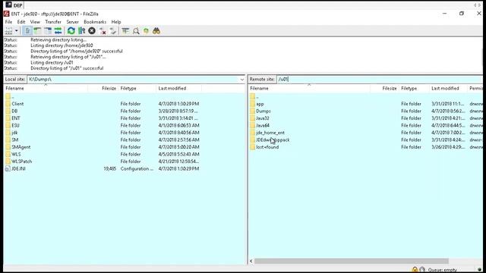Select the local jdk folder

coord(14,133)
